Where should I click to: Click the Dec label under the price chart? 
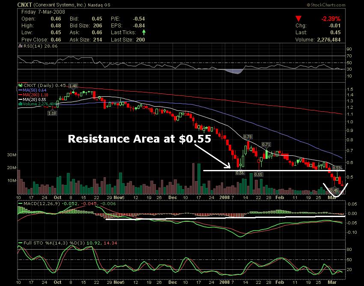(x=173, y=197)
